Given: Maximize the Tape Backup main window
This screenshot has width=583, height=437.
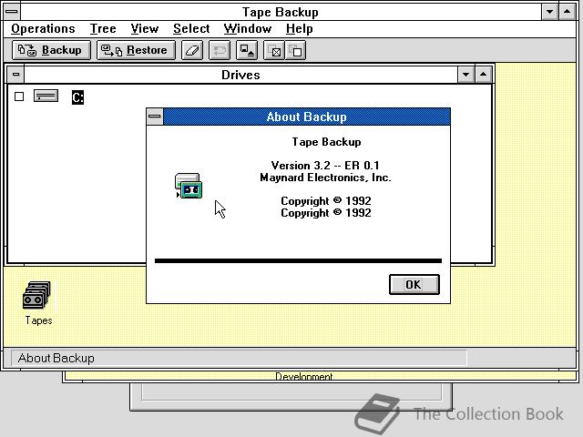Looking at the screenshot, I should [567, 12].
